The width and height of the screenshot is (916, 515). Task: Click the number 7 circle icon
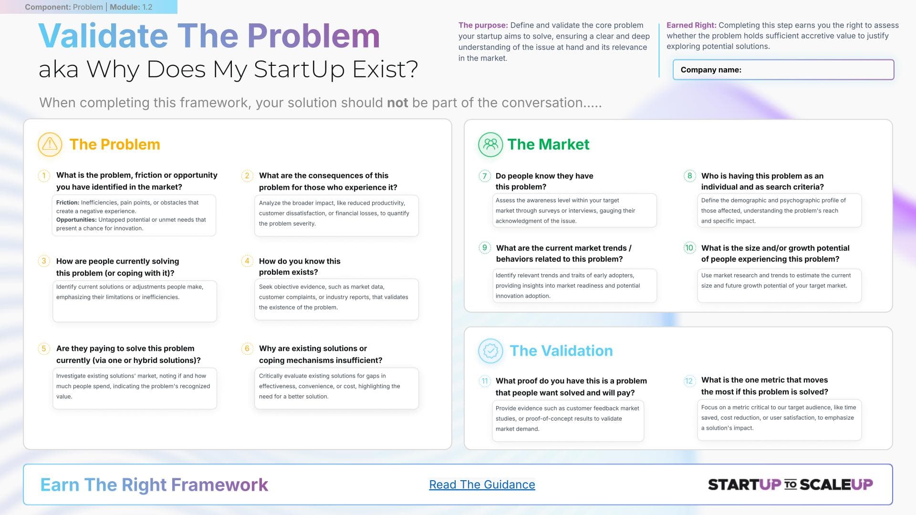485,176
